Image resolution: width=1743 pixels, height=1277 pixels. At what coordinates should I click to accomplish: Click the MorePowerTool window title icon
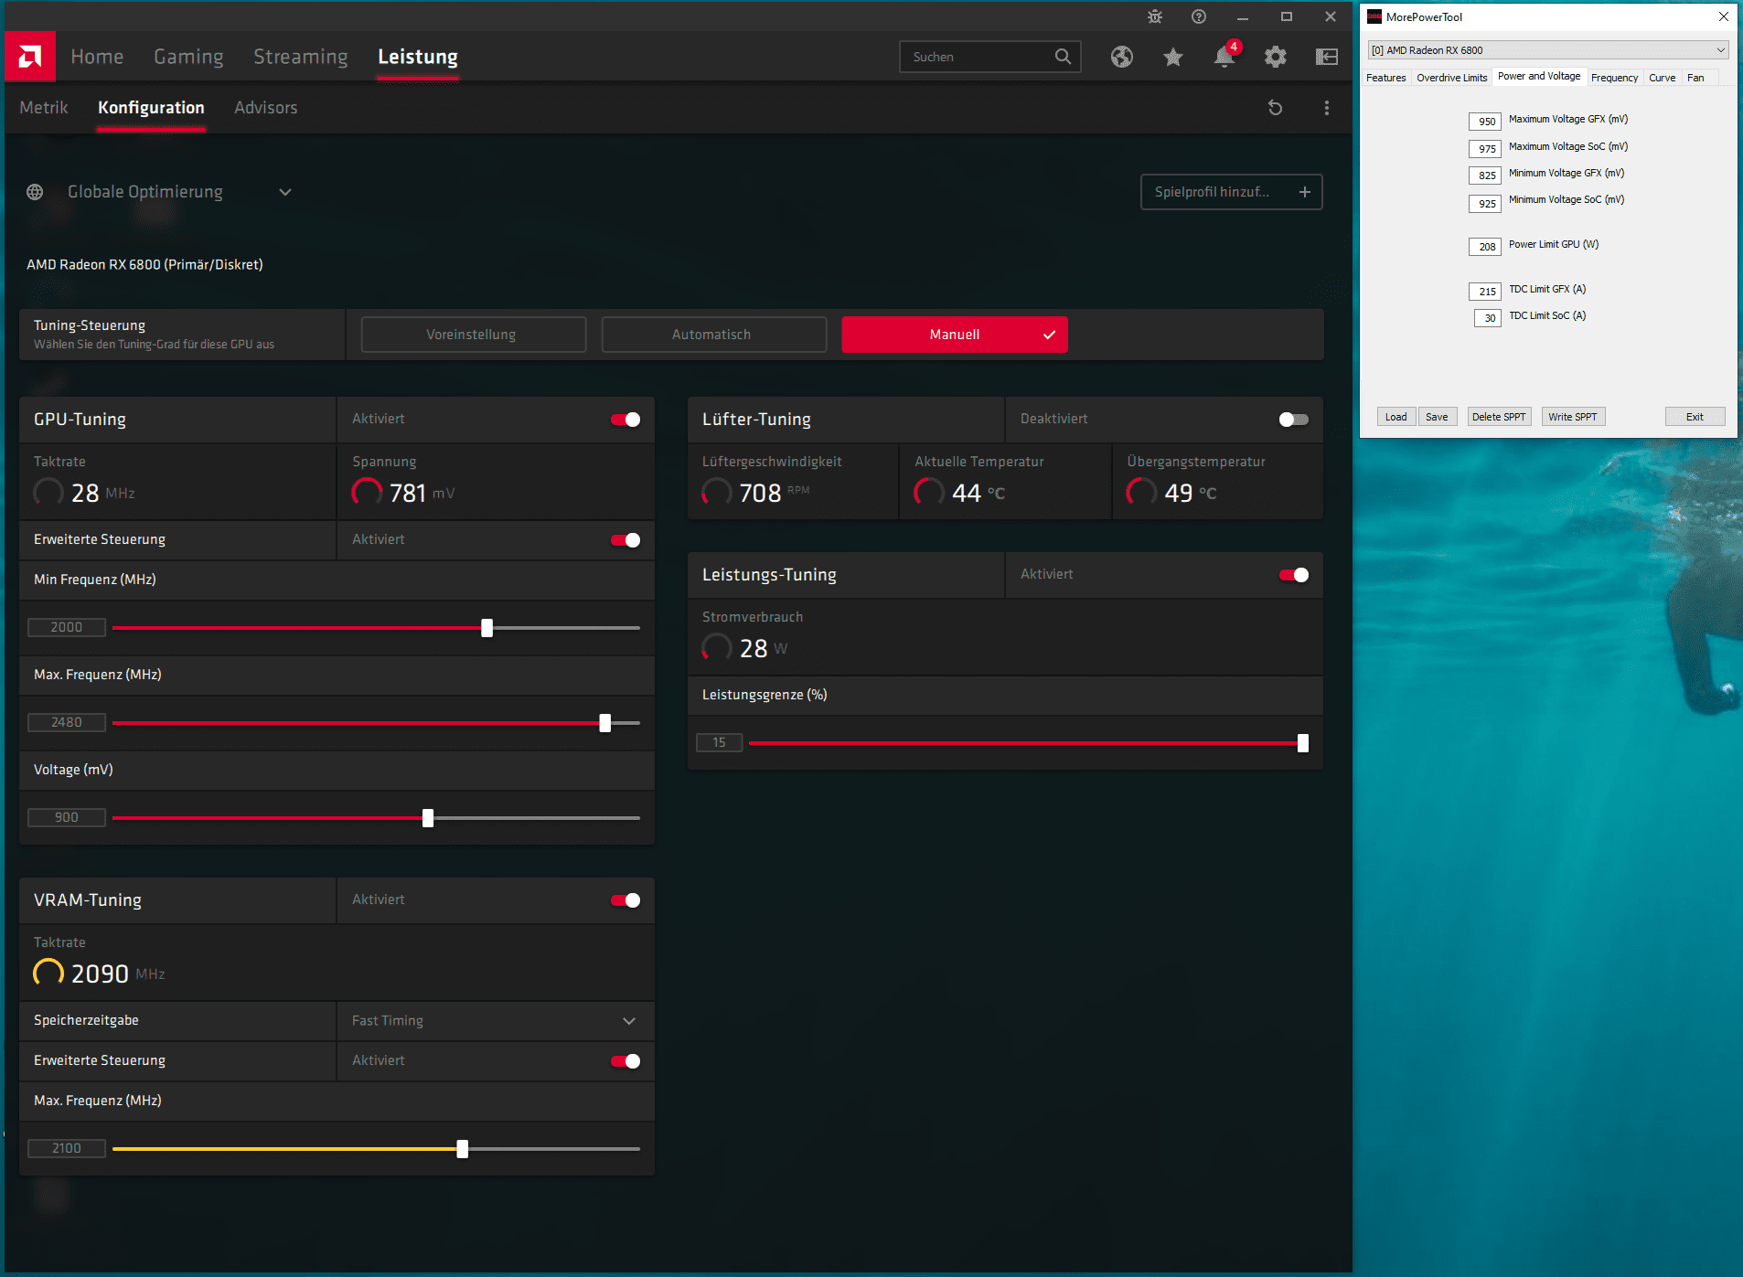[x=1374, y=16]
